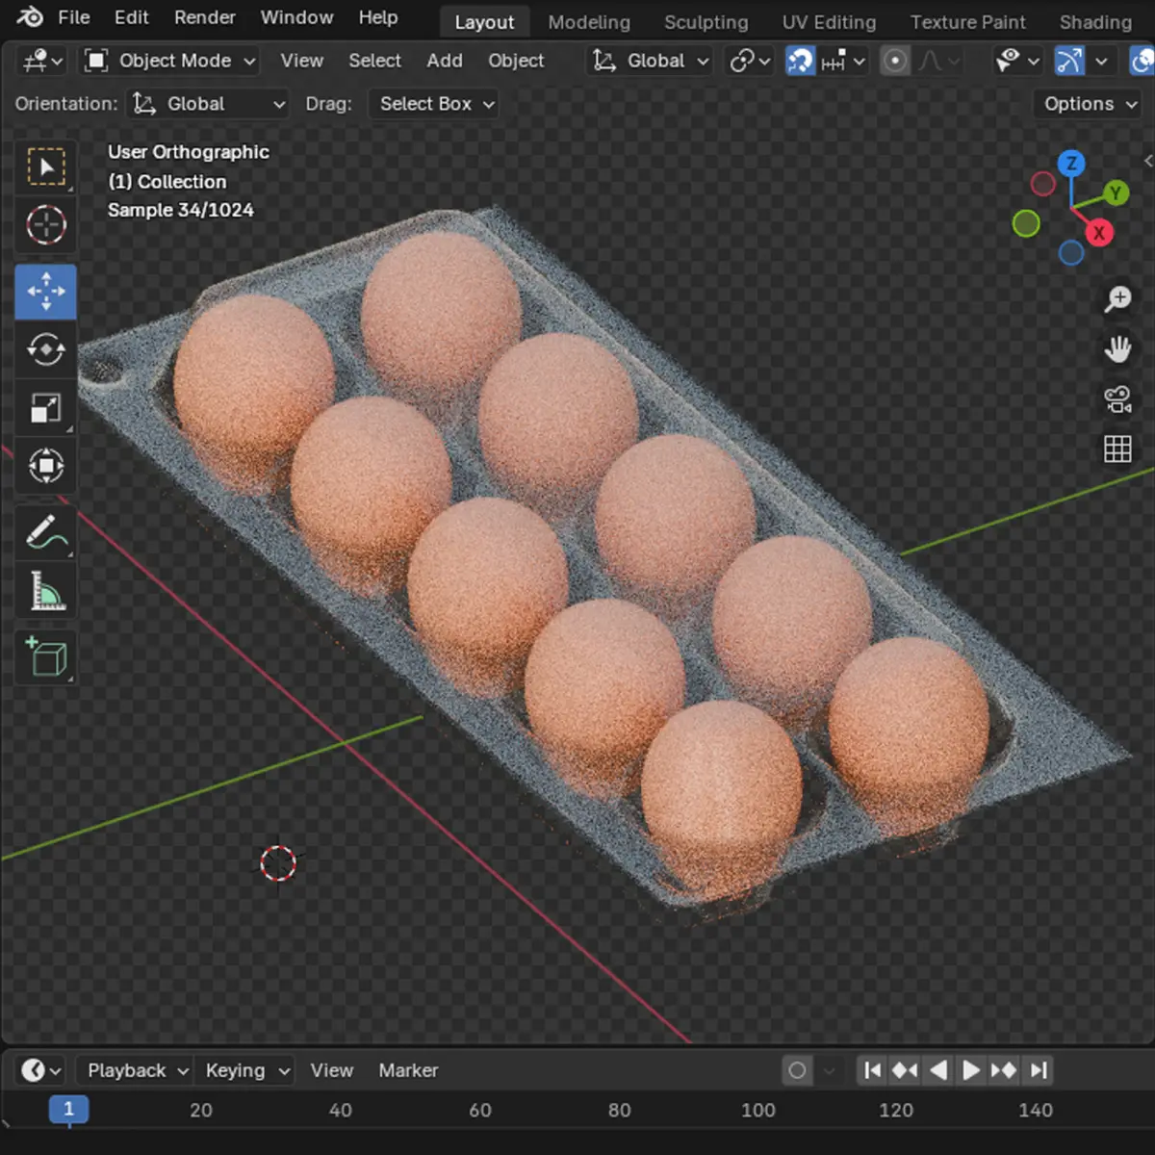Select the Add Cube tool
This screenshot has height=1155, width=1155.
(x=46, y=657)
